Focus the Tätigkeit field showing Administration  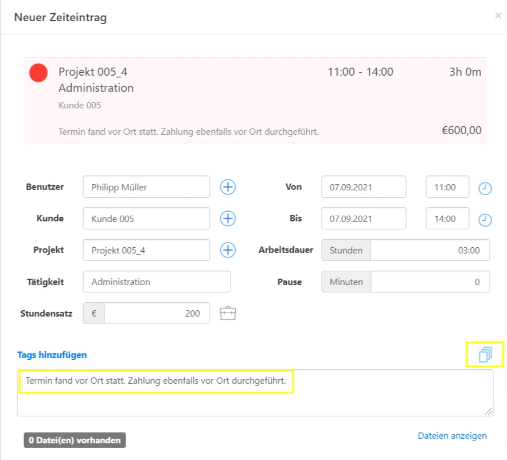click(156, 282)
